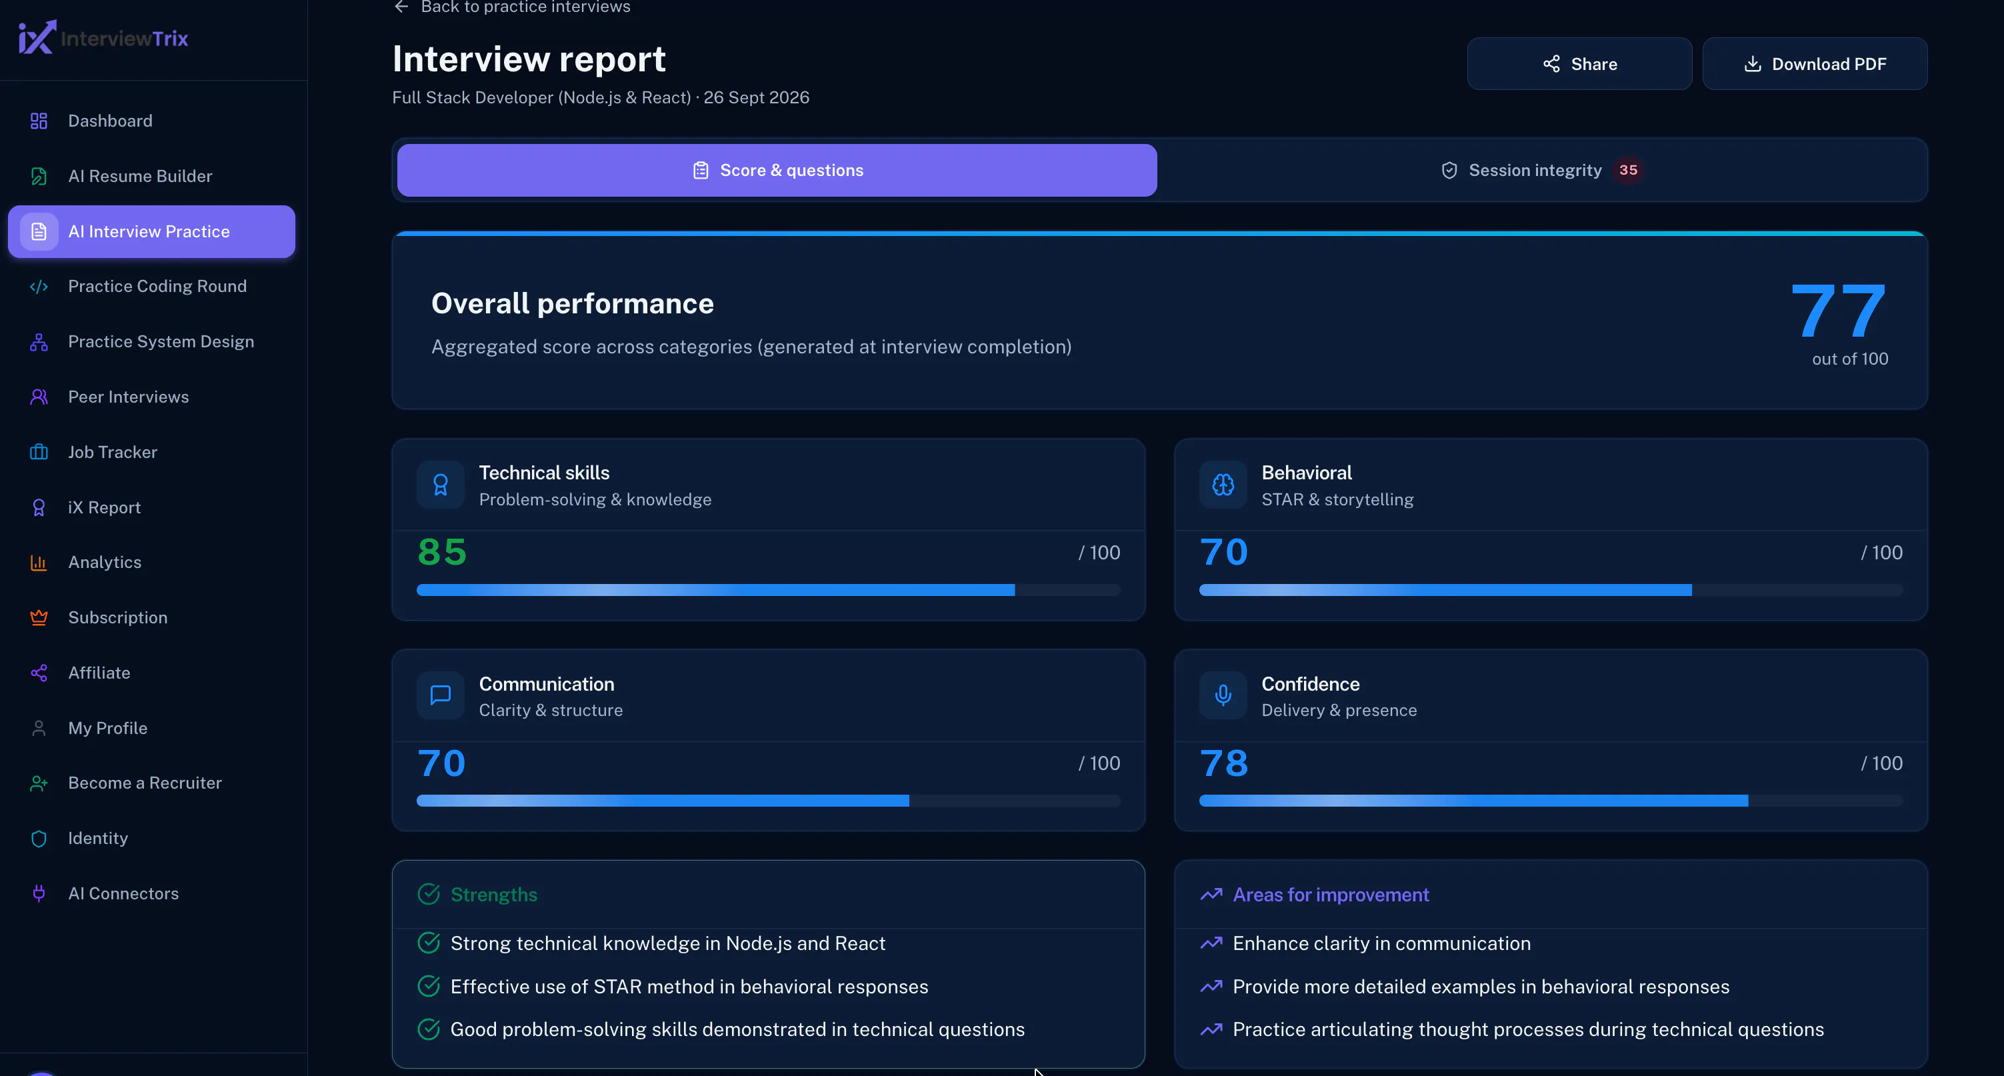The height and width of the screenshot is (1076, 2004).
Task: Open AI Resume Builder icon
Action: pos(39,177)
